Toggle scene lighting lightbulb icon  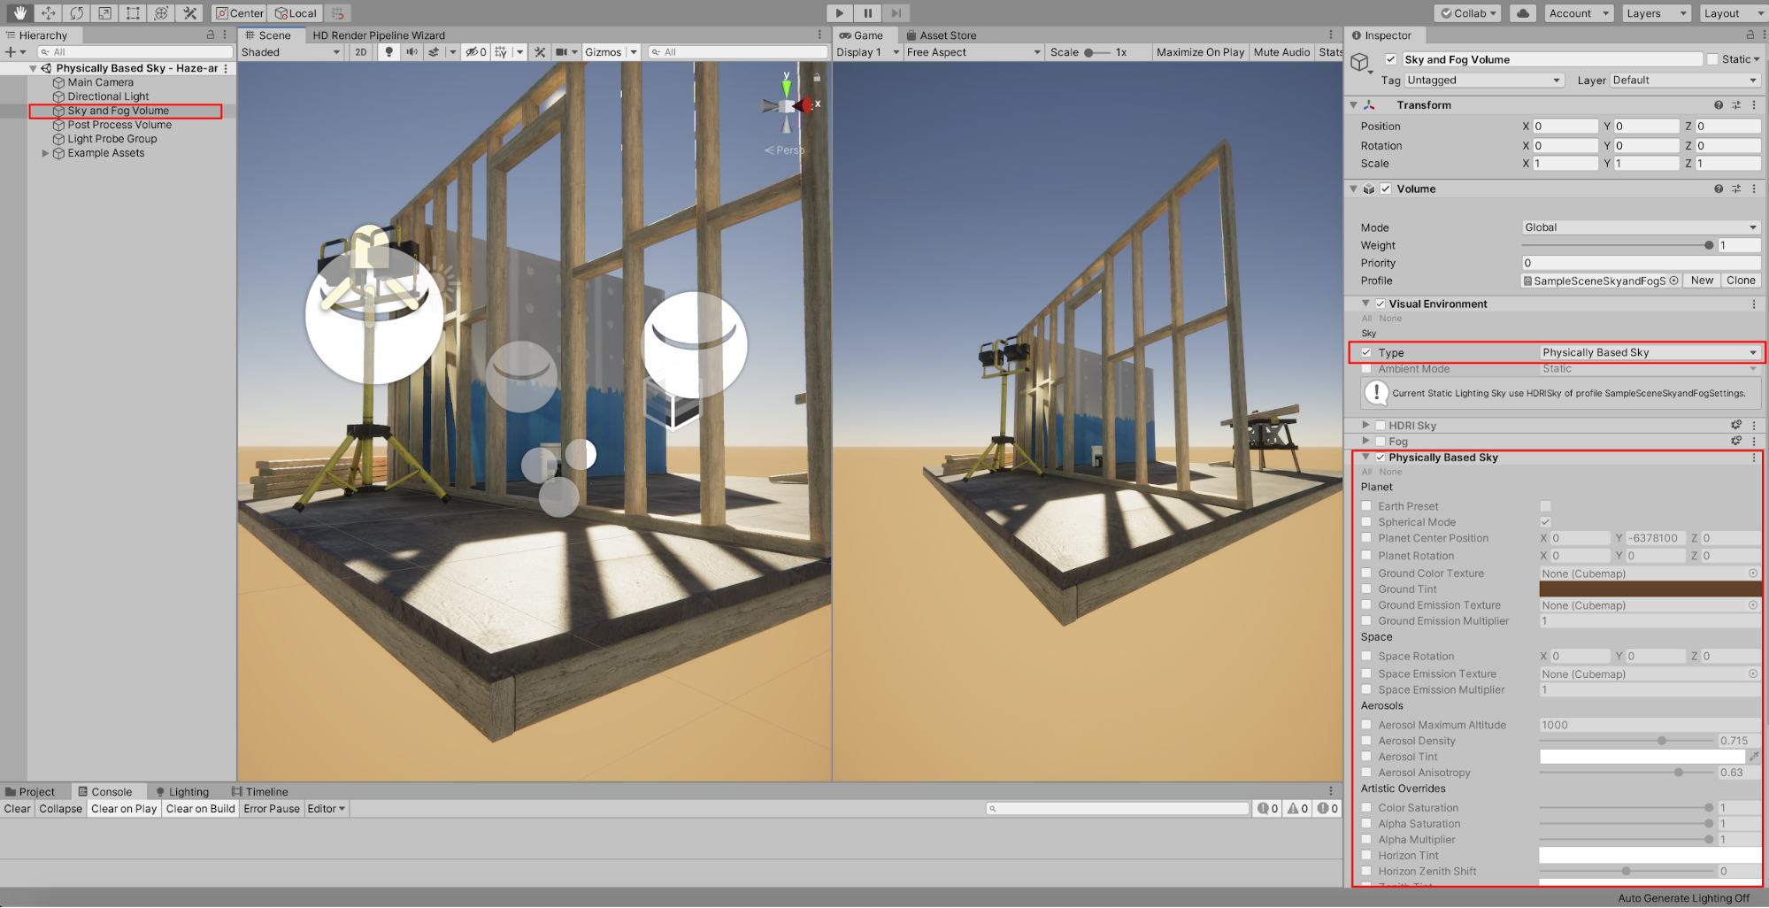click(388, 52)
